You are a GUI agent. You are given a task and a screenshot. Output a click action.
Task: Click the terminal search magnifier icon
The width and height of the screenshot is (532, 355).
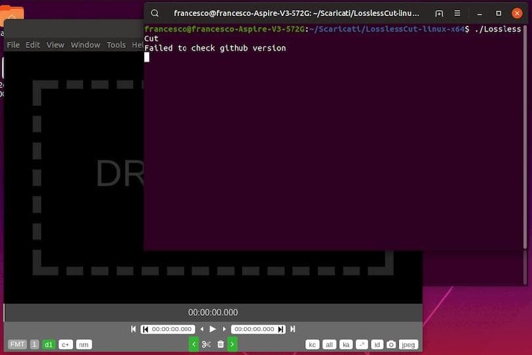click(x=155, y=13)
